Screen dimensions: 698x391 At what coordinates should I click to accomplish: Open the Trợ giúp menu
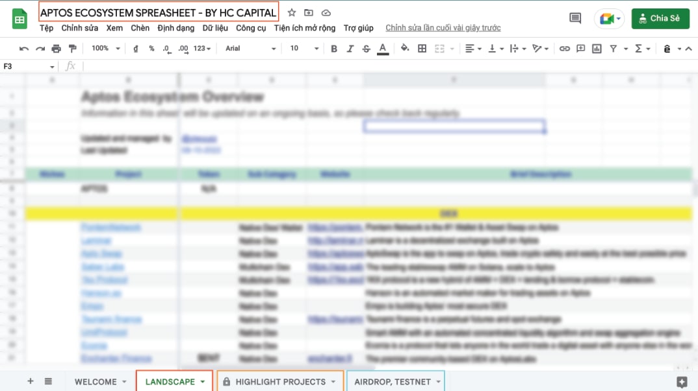(358, 28)
